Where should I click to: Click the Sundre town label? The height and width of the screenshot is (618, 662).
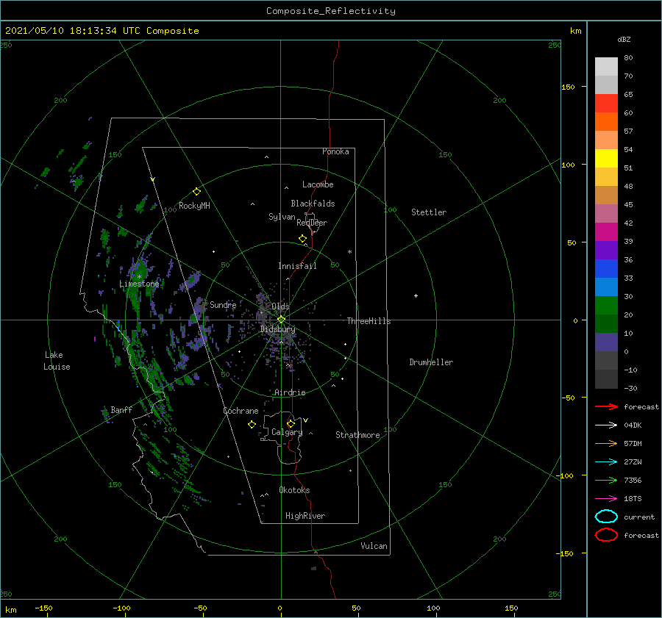click(223, 304)
